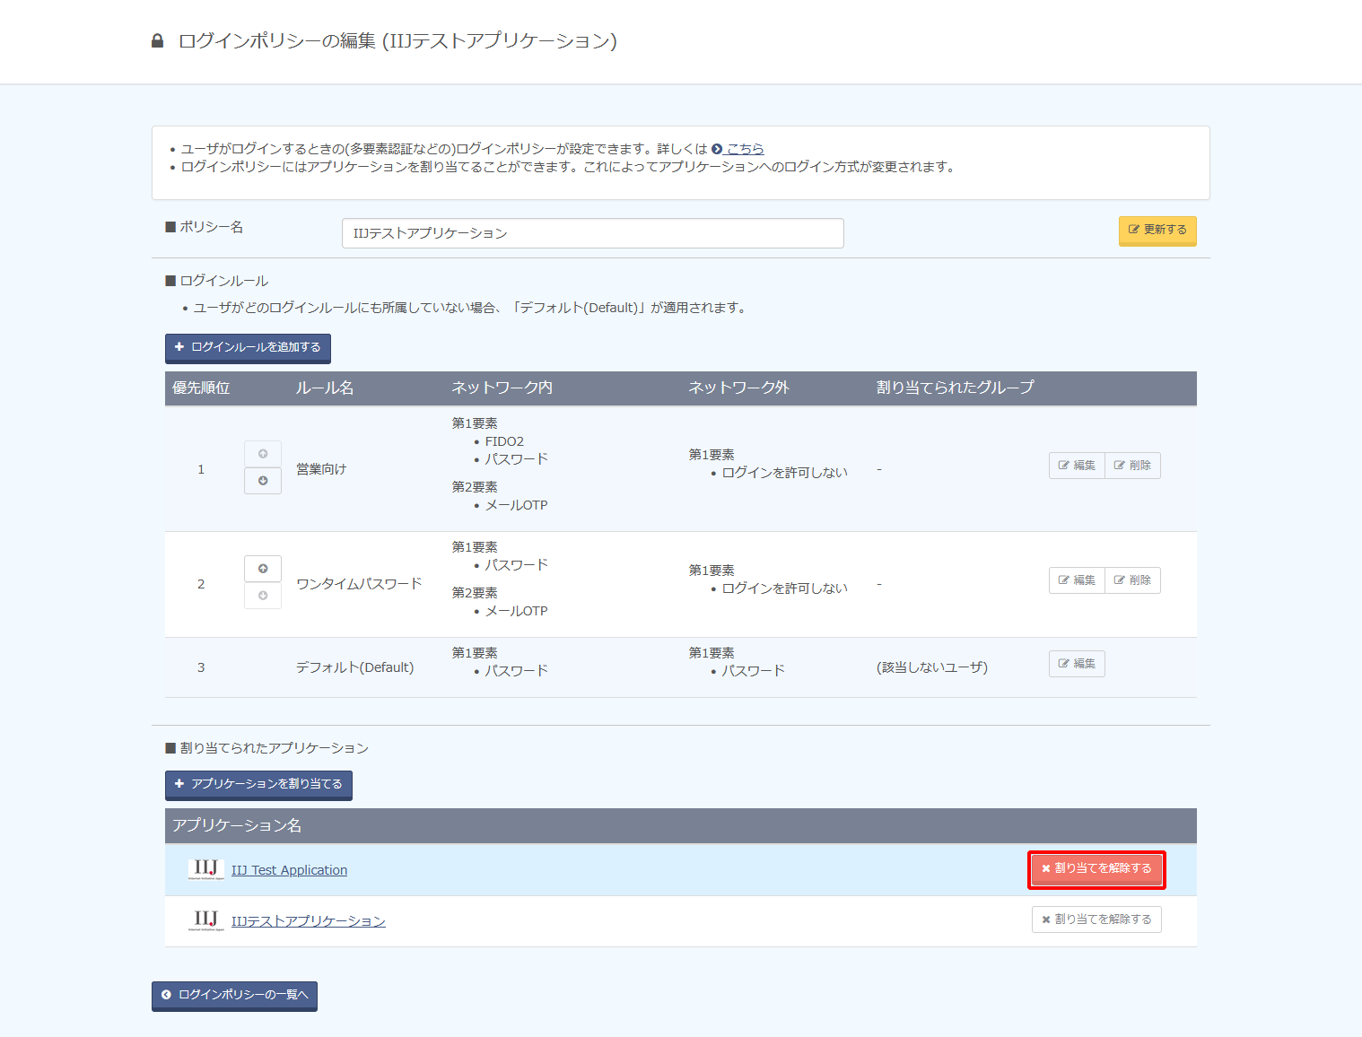Click the lock icon in the page title
The image size is (1362, 1037).
pos(158,41)
